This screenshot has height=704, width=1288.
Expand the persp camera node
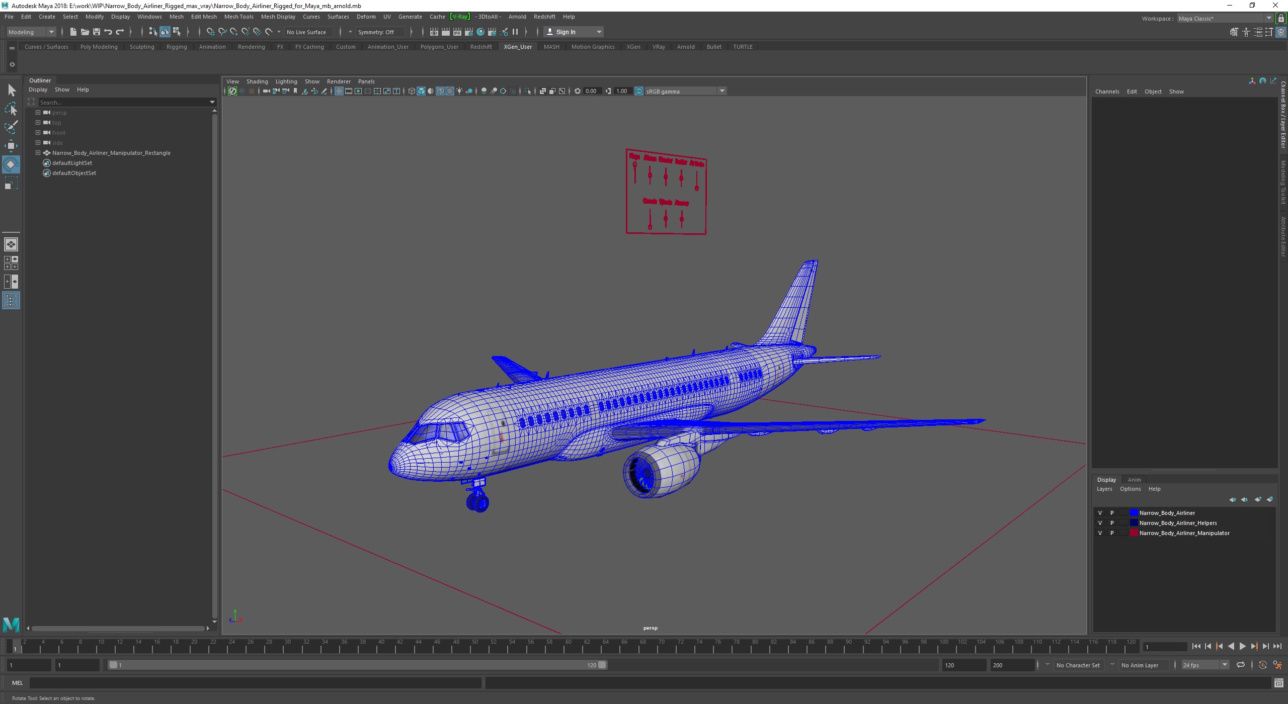point(38,113)
